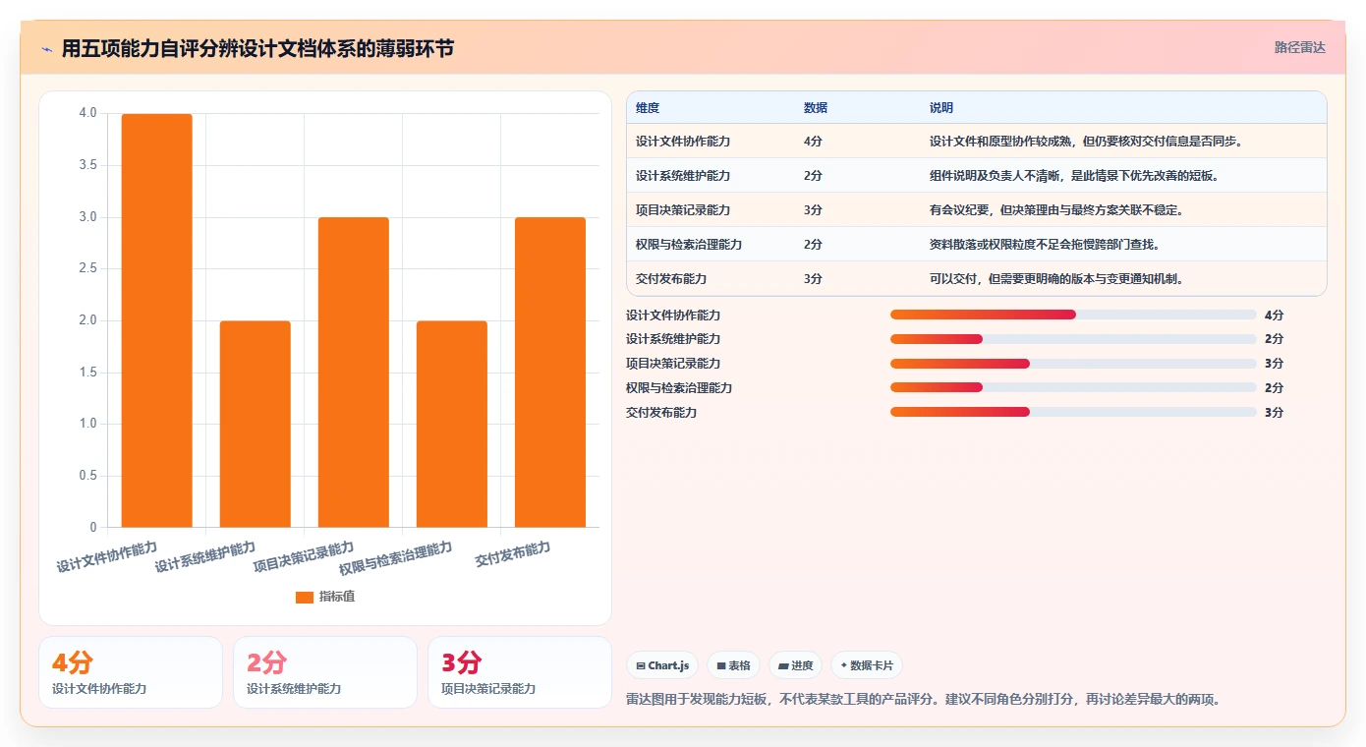
Task: Open the 2分 设计系统维护能力 data card
Action: pyautogui.click(x=325, y=672)
